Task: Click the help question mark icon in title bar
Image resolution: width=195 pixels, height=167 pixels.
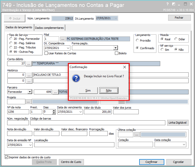Action: click(x=168, y=4)
